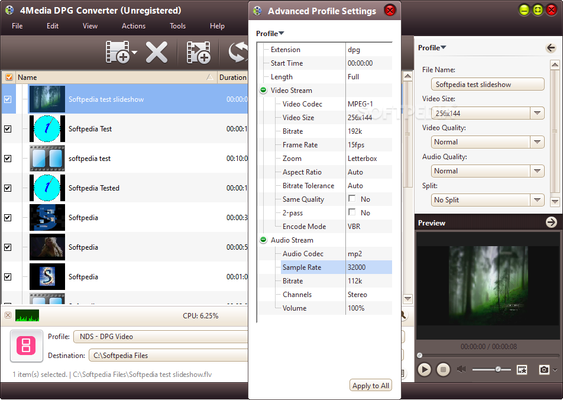Image resolution: width=563 pixels, height=400 pixels.
Task: Open the Help menu
Action: [x=217, y=26]
